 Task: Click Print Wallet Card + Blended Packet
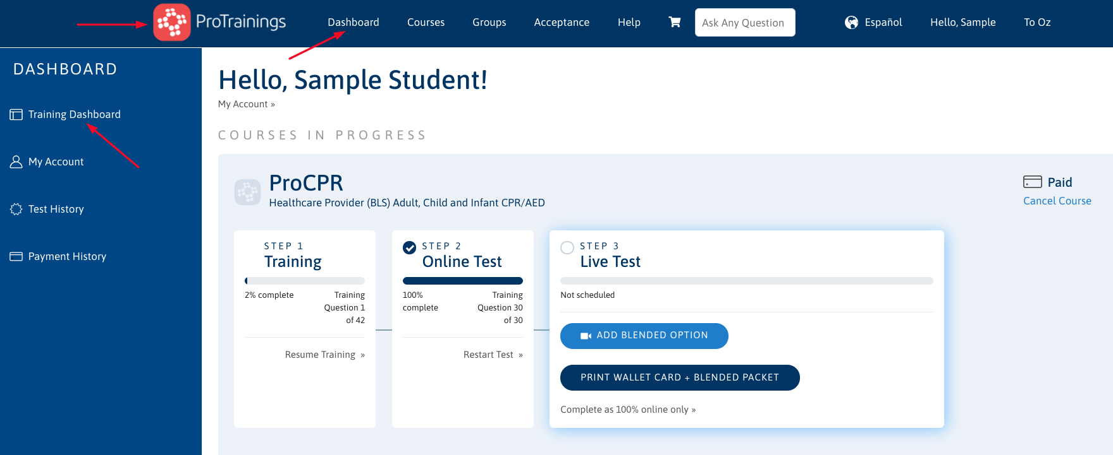coord(680,377)
